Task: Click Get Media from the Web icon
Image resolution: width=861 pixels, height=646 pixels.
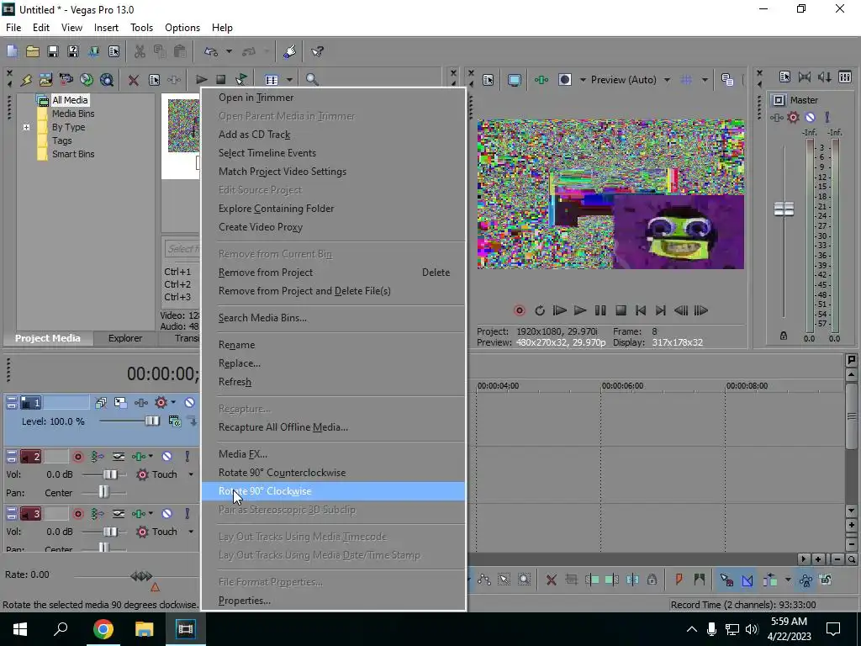Action: click(107, 80)
